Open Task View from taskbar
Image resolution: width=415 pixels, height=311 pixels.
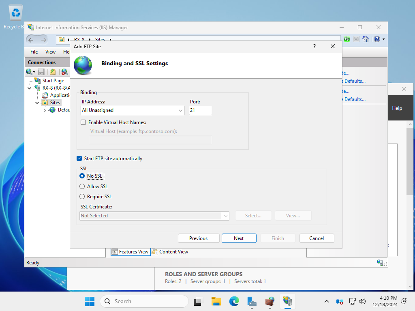point(198,301)
